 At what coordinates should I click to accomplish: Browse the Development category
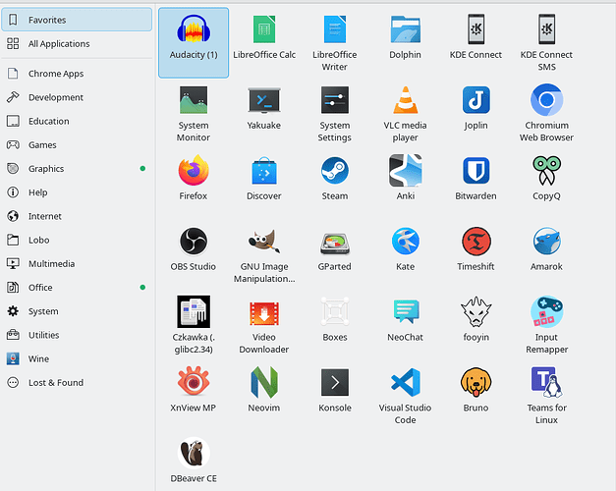(56, 97)
